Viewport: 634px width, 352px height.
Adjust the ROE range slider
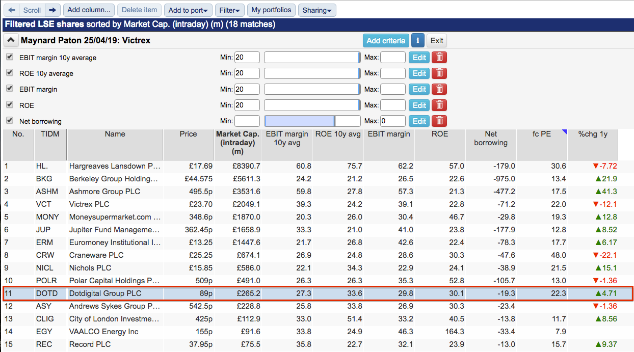click(312, 105)
